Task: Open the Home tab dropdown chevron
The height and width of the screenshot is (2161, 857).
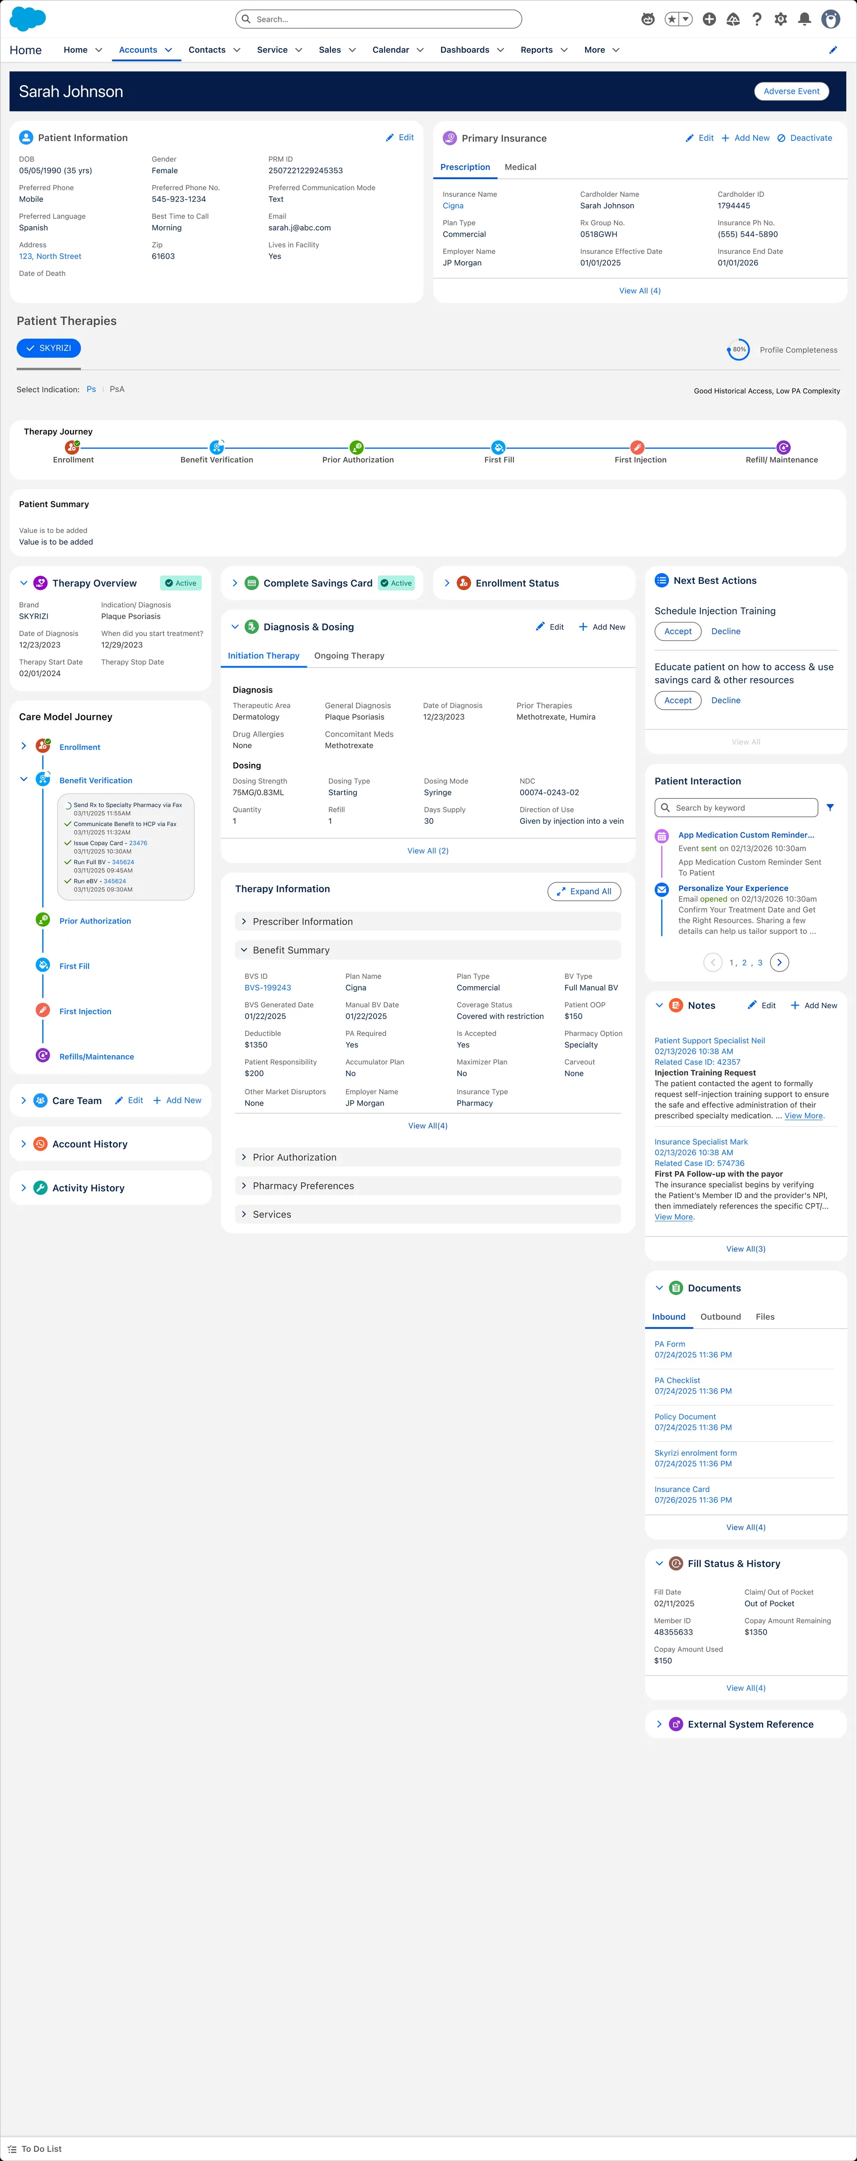Action: (99, 50)
